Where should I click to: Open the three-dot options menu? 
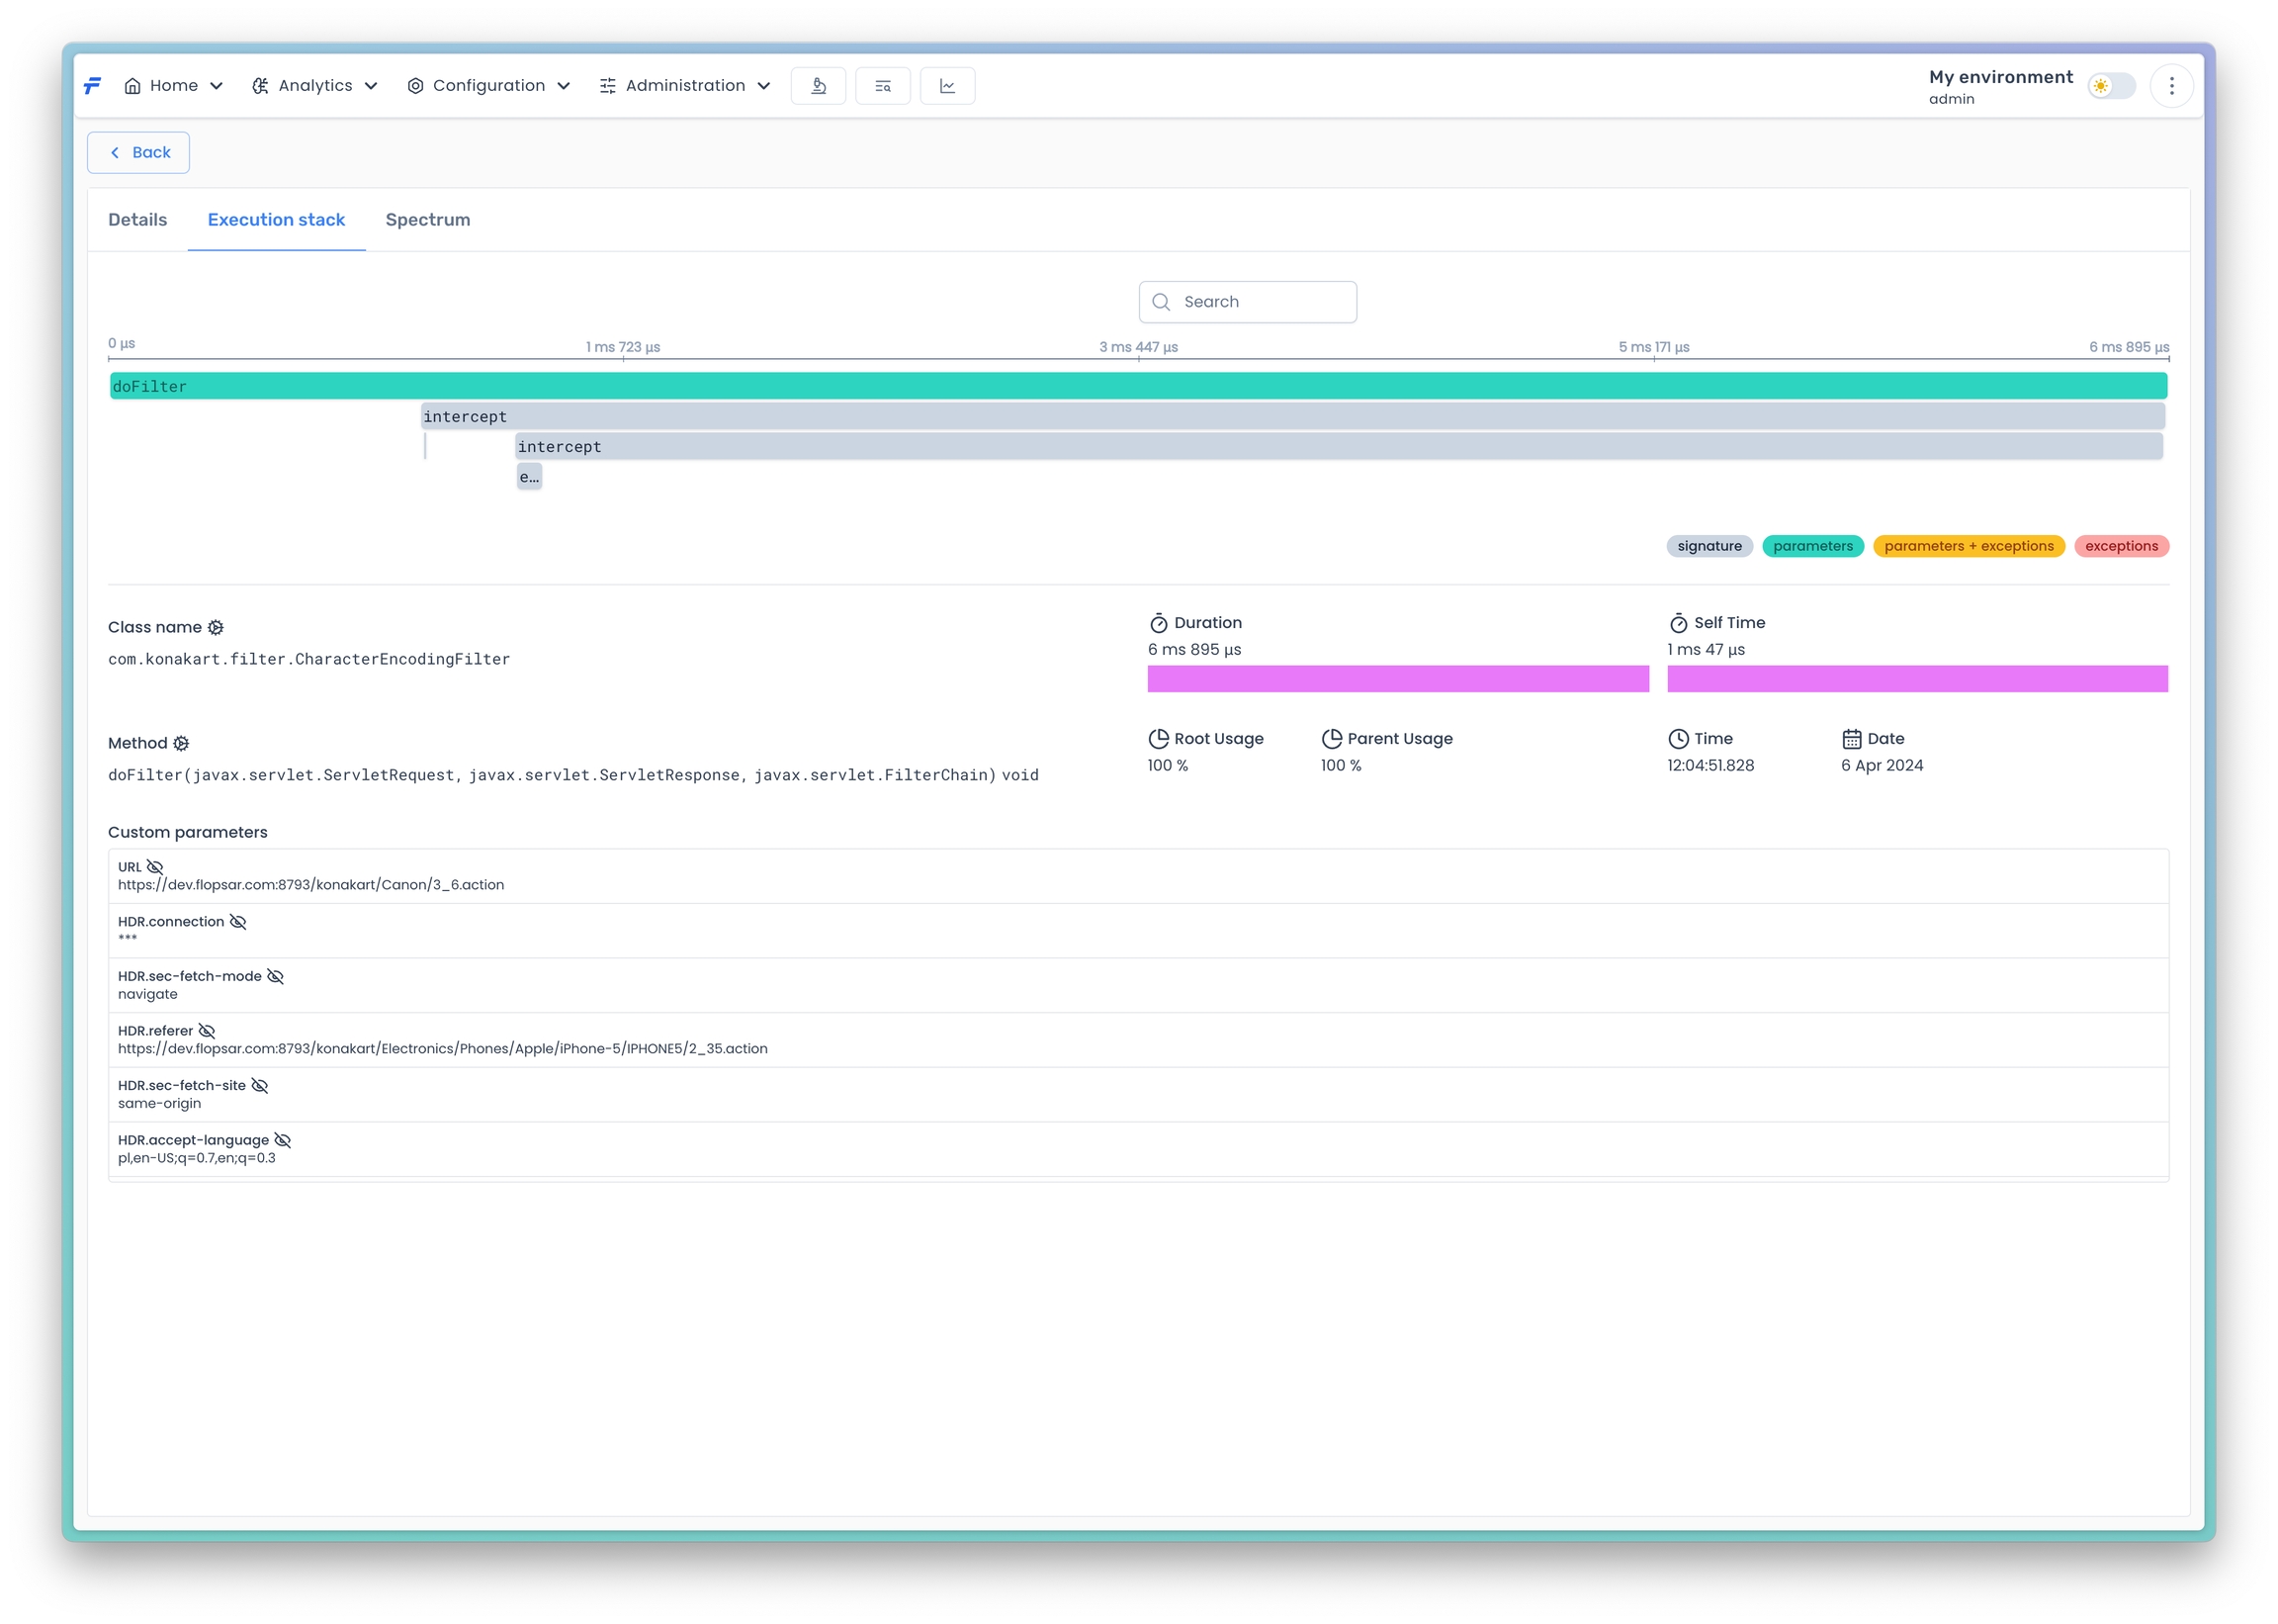tap(2170, 86)
